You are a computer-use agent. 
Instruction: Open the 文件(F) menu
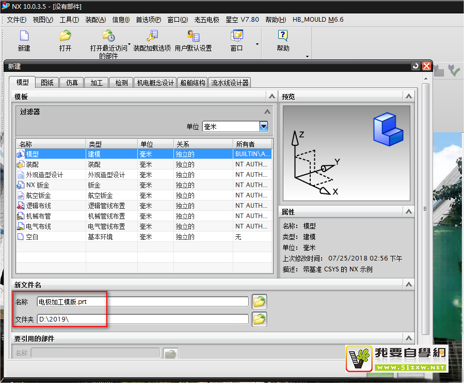point(17,20)
